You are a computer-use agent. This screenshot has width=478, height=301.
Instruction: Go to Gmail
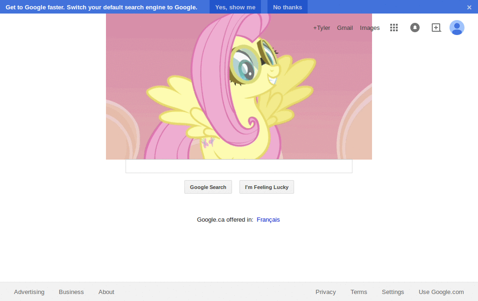[345, 28]
